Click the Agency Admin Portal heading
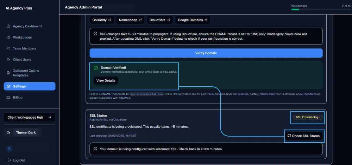This screenshot has width=352, height=165. (83, 7)
